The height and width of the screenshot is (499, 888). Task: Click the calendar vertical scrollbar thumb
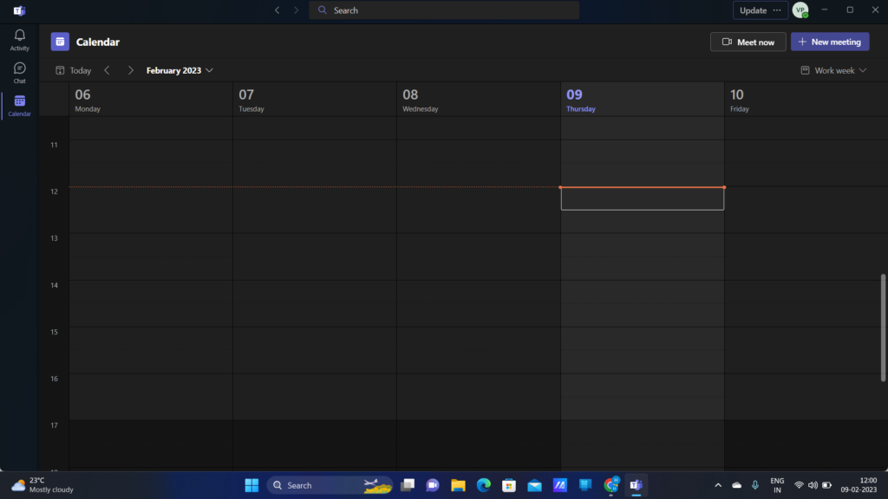click(x=883, y=327)
